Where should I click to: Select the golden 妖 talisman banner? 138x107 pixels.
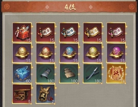[116, 73]
